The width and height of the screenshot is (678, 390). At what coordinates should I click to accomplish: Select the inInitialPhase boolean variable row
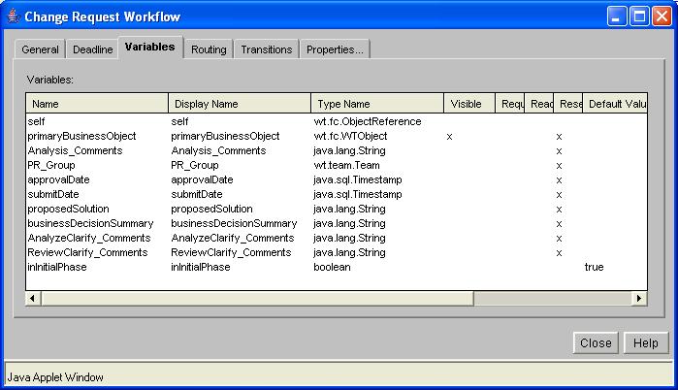(x=337, y=267)
